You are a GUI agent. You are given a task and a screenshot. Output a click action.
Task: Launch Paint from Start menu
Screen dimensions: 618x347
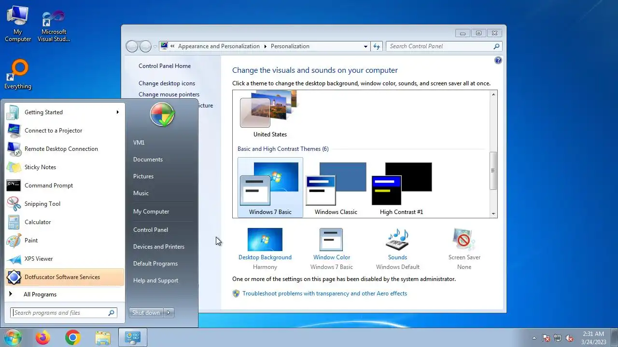tap(64, 240)
